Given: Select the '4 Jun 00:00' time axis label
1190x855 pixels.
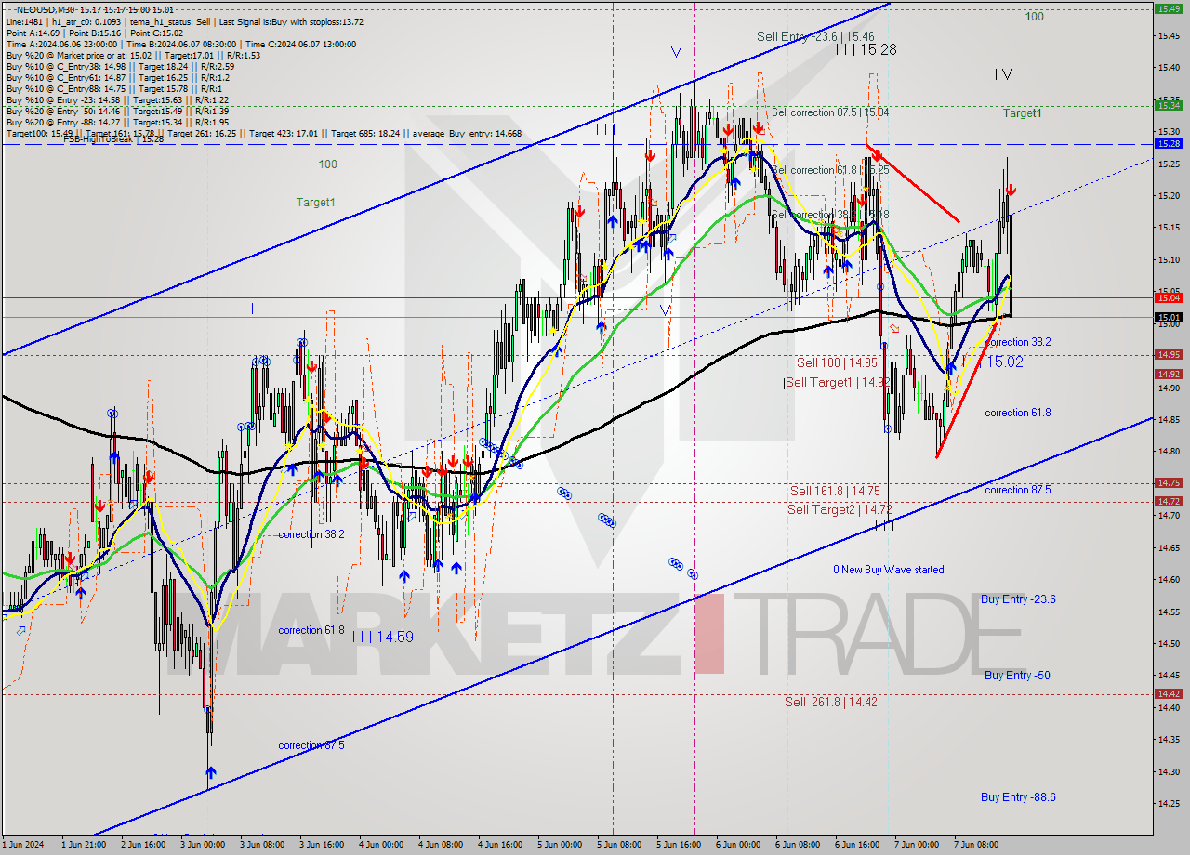Looking at the screenshot, I should [x=381, y=845].
